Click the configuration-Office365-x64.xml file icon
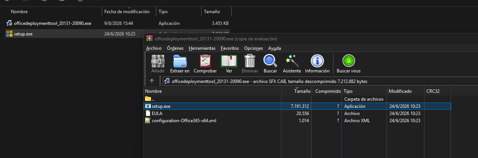478x158 pixels. point(148,121)
